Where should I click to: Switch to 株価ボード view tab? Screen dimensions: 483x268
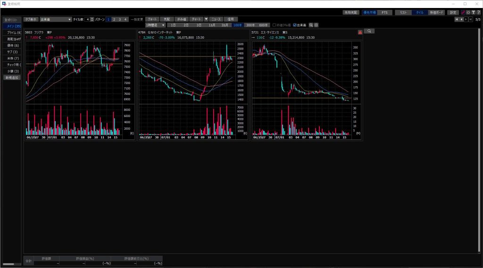(436, 13)
